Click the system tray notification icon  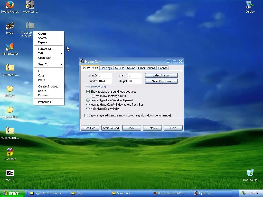[x=244, y=193]
